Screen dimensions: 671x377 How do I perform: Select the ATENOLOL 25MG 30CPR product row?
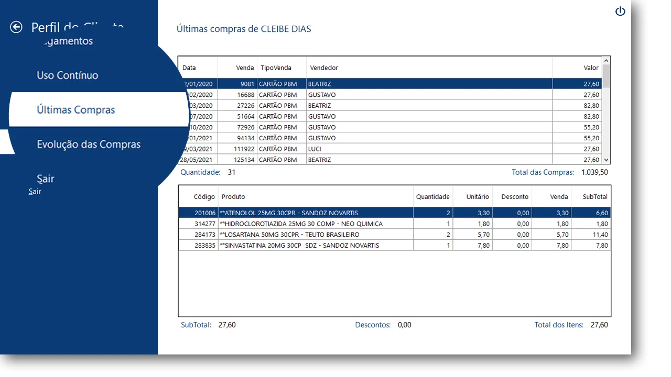[395, 213]
